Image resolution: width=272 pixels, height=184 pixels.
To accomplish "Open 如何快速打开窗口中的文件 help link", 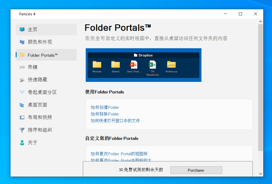I will [x=115, y=121].
